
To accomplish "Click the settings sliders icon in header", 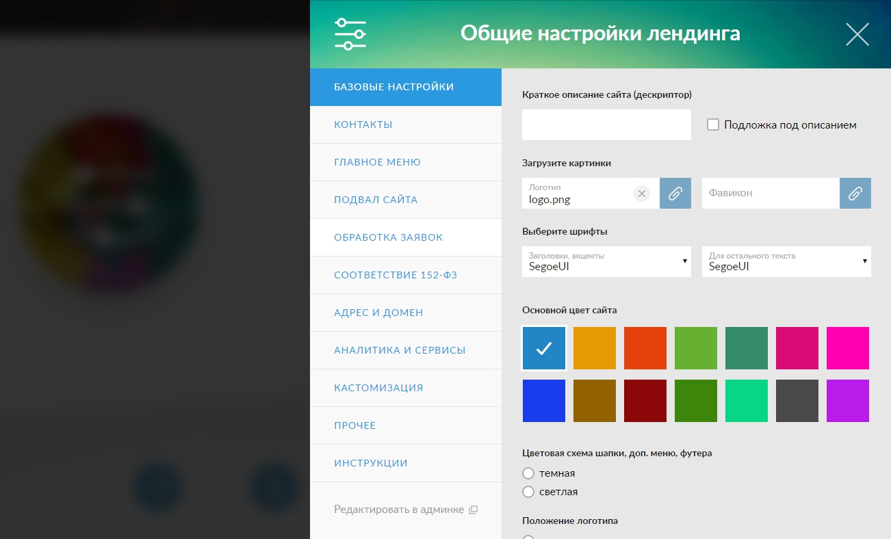I will [x=350, y=34].
